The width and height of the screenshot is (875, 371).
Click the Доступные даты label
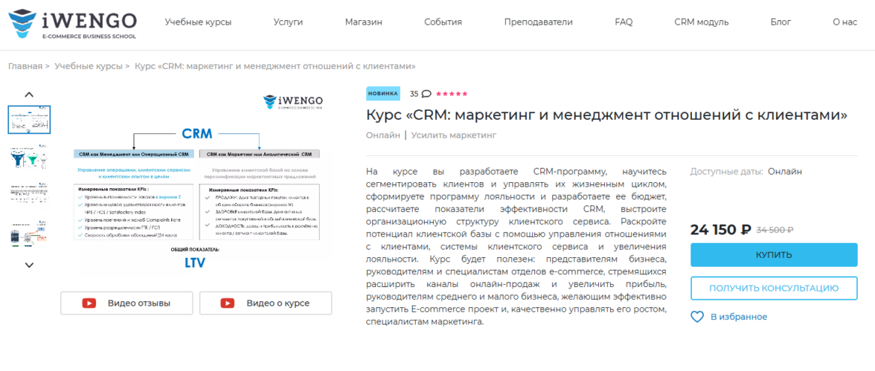point(726,171)
